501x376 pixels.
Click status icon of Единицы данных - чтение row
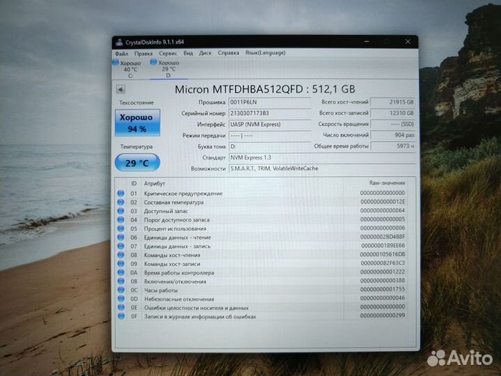pos(121,237)
